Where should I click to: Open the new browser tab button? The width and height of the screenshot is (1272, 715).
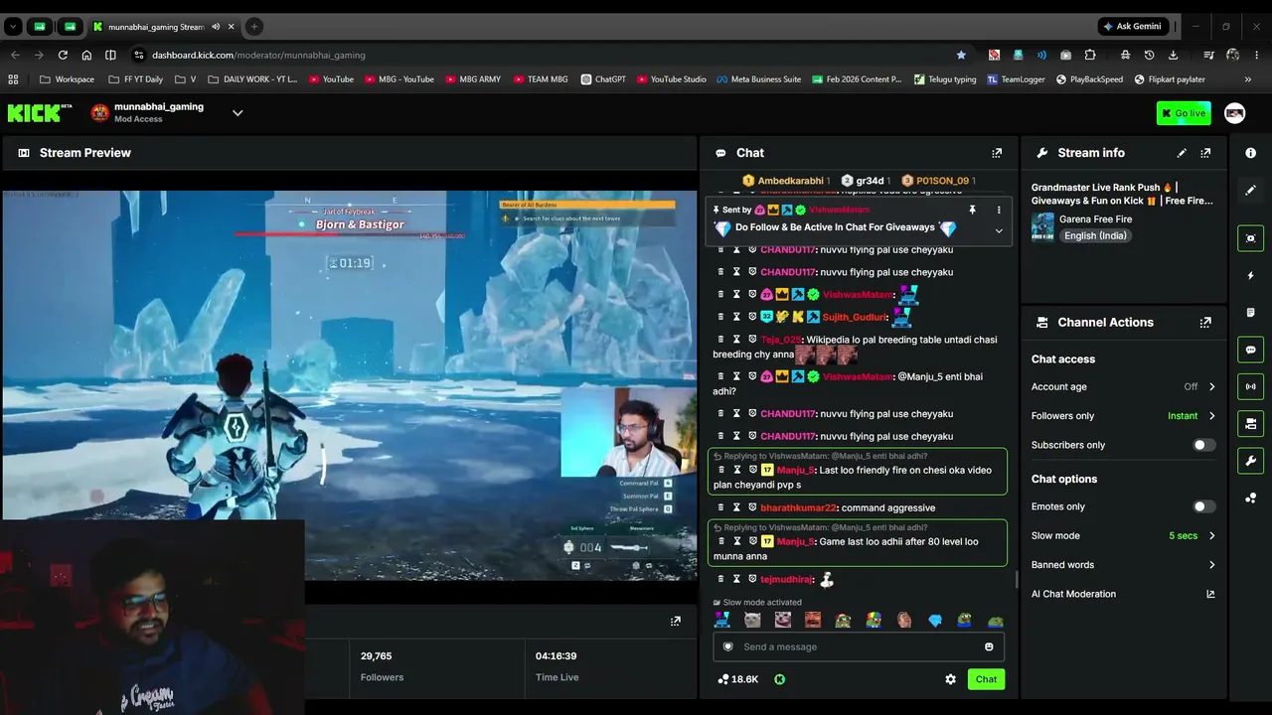[254, 27]
